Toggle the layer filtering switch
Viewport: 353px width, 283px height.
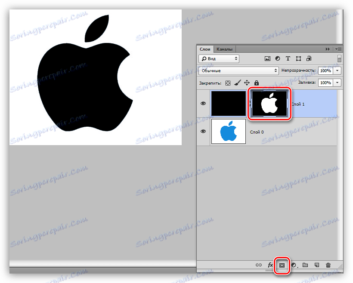coord(339,59)
